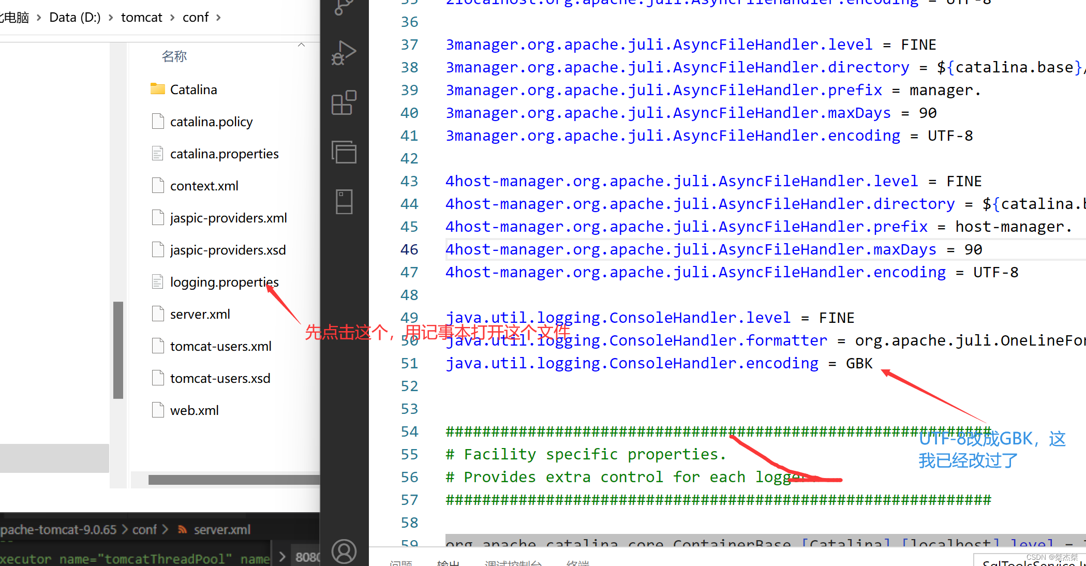Click the tomcatThreadPool executor line in server.xml

pyautogui.click(x=135, y=559)
